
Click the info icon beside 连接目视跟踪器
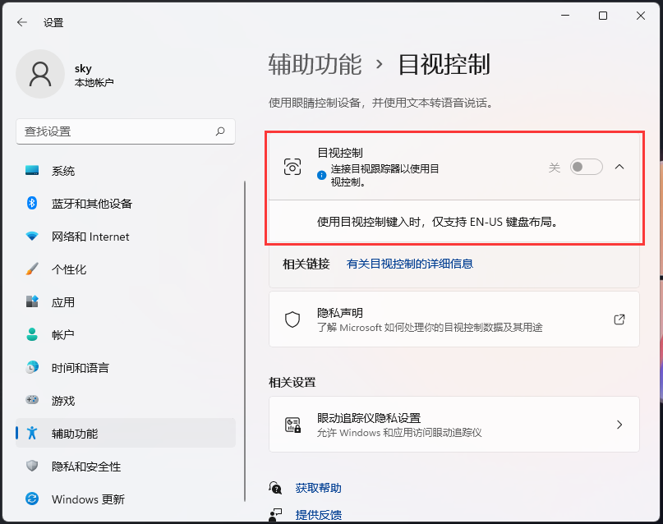322,175
